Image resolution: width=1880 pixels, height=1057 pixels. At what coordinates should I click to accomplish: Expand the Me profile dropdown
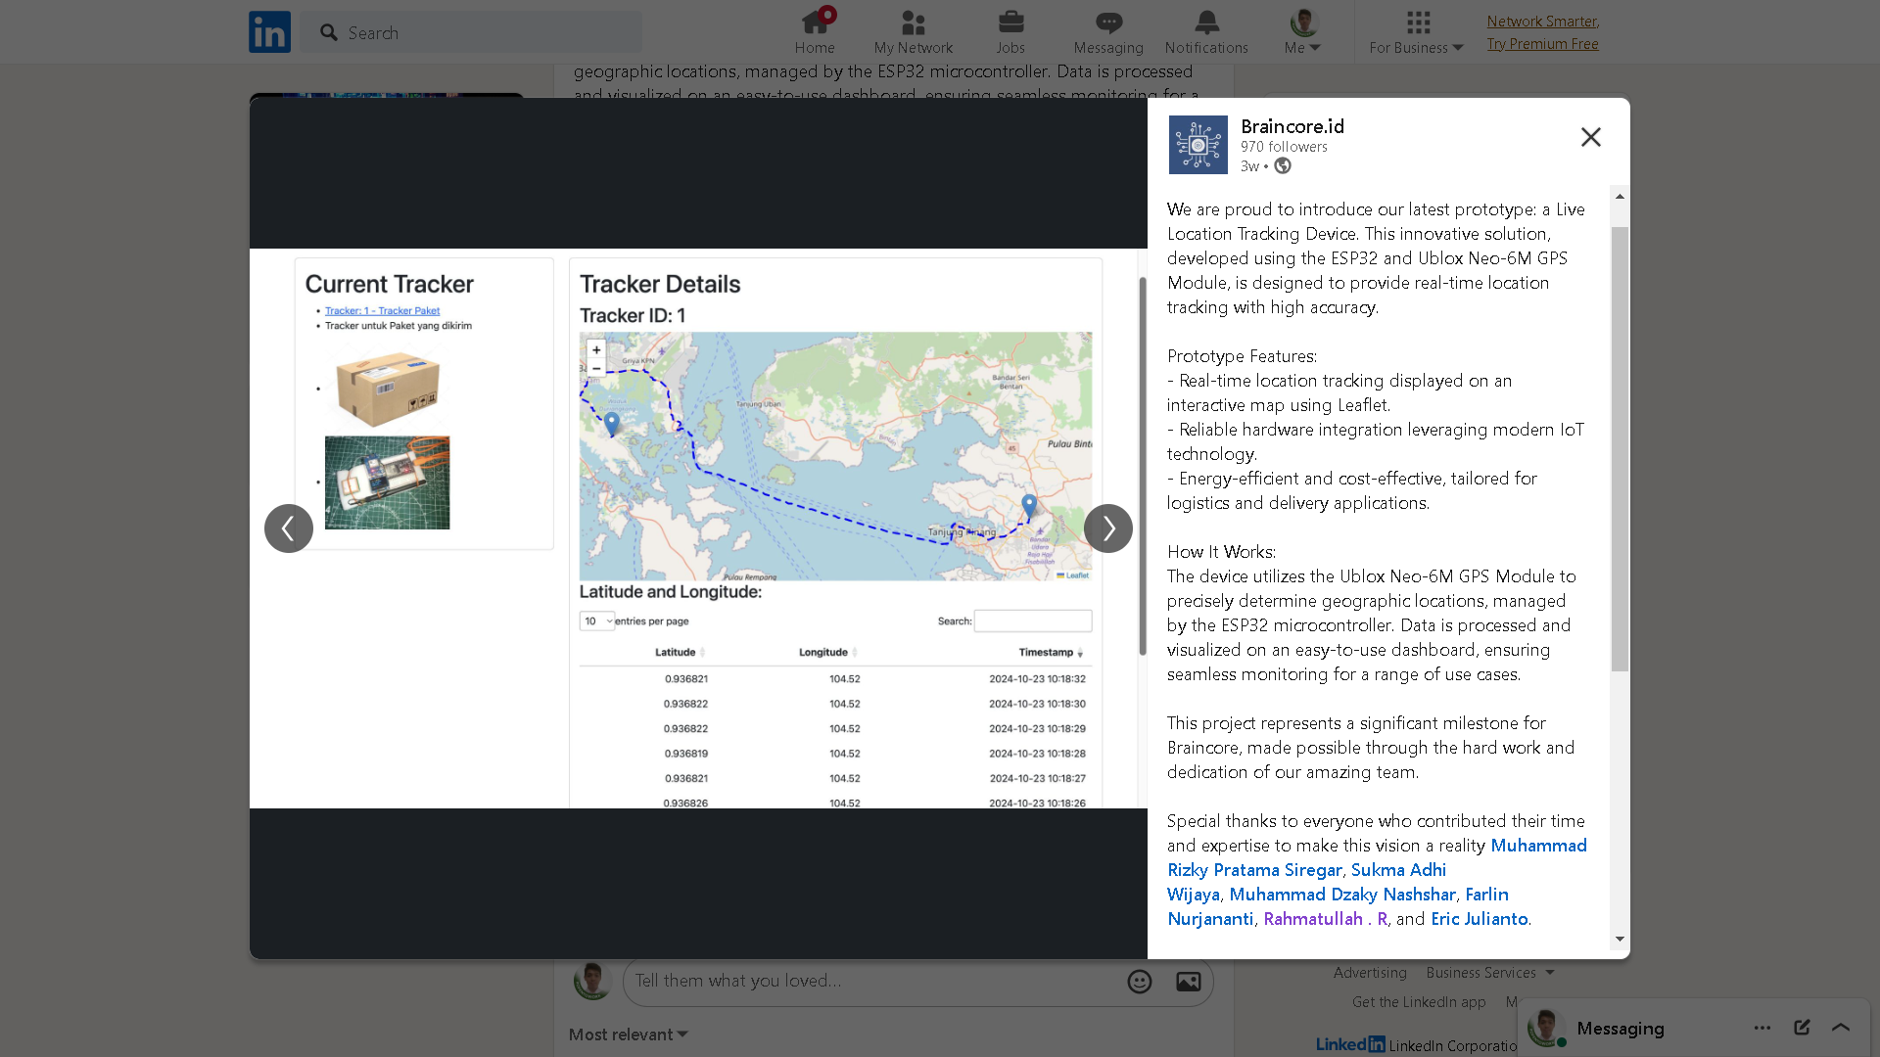point(1303,32)
